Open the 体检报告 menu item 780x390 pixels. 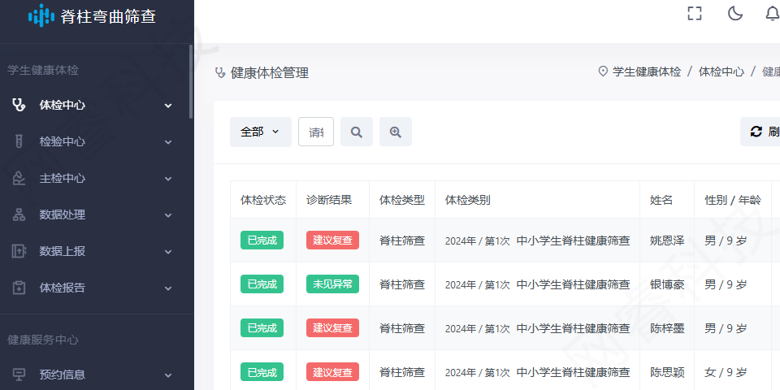click(63, 288)
